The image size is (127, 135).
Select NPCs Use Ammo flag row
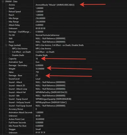[x=63, y=49]
